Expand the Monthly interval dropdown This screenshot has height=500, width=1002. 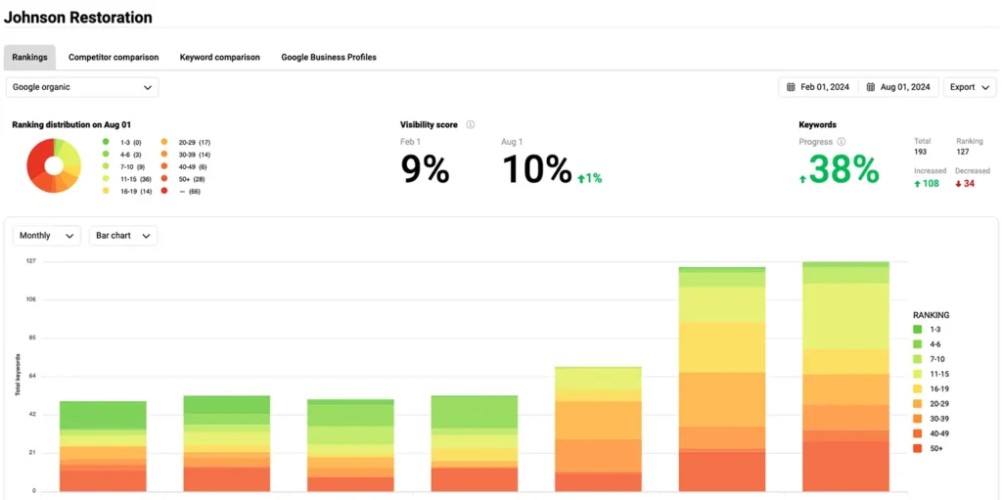click(47, 236)
